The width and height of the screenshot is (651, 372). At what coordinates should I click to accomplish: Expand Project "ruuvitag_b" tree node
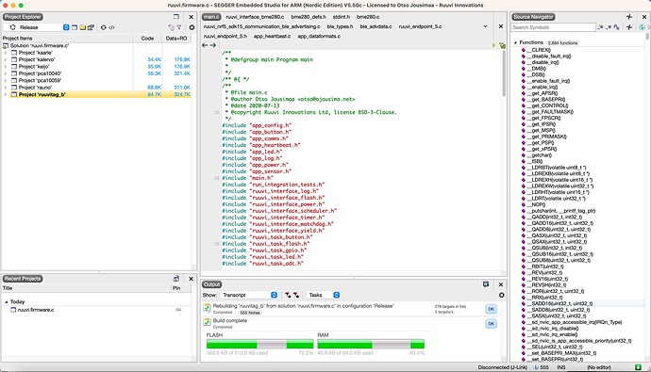point(6,94)
